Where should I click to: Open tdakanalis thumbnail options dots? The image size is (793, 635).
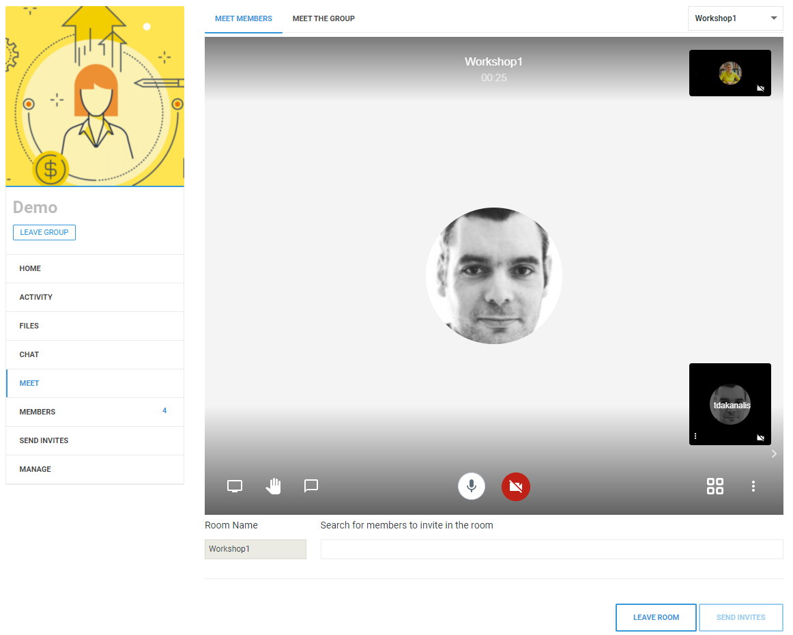click(695, 436)
